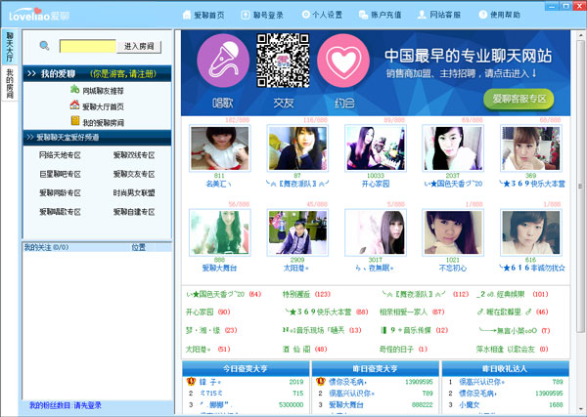Click the 萍水相逢 以歌会友 (0) room link

tap(512, 349)
